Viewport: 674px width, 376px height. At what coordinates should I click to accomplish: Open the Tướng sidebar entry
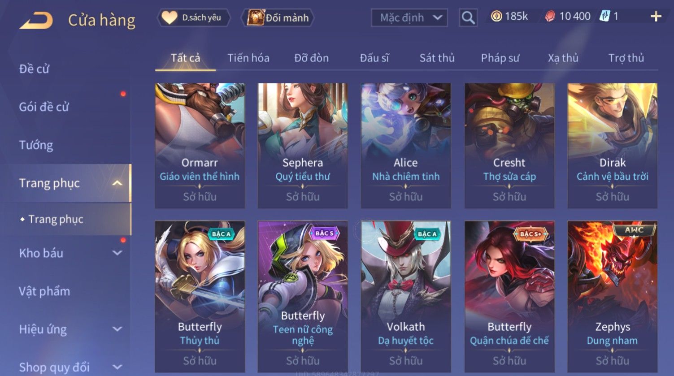pos(36,145)
